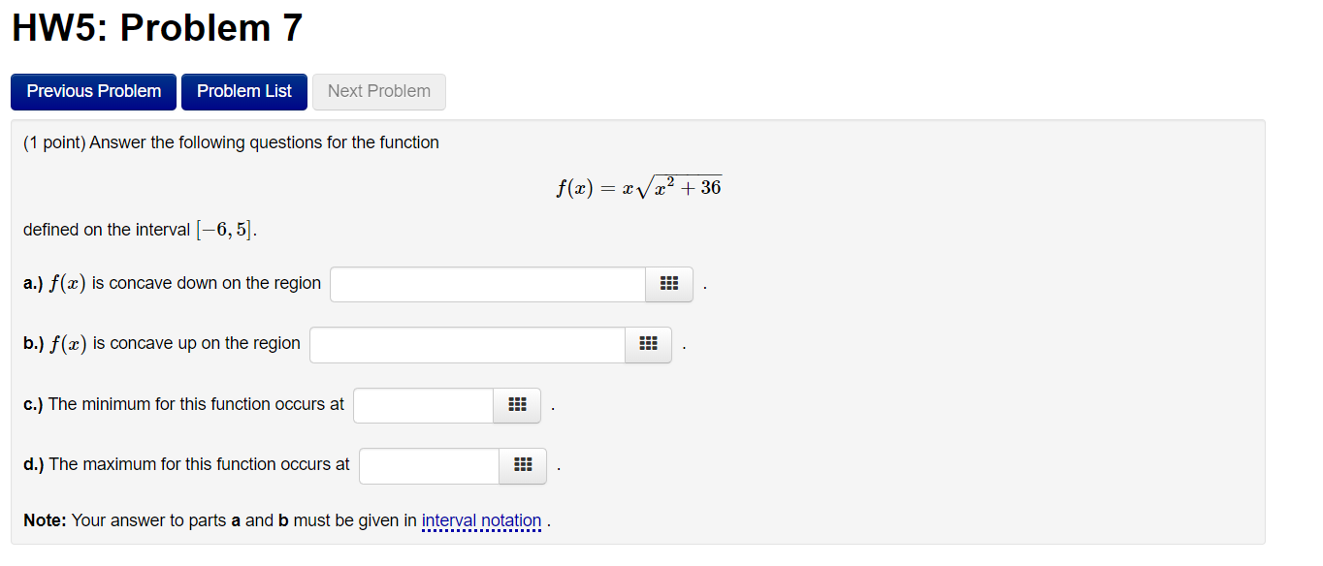The image size is (1323, 566).
Task: Select the maximum answer input box
Action: click(429, 465)
